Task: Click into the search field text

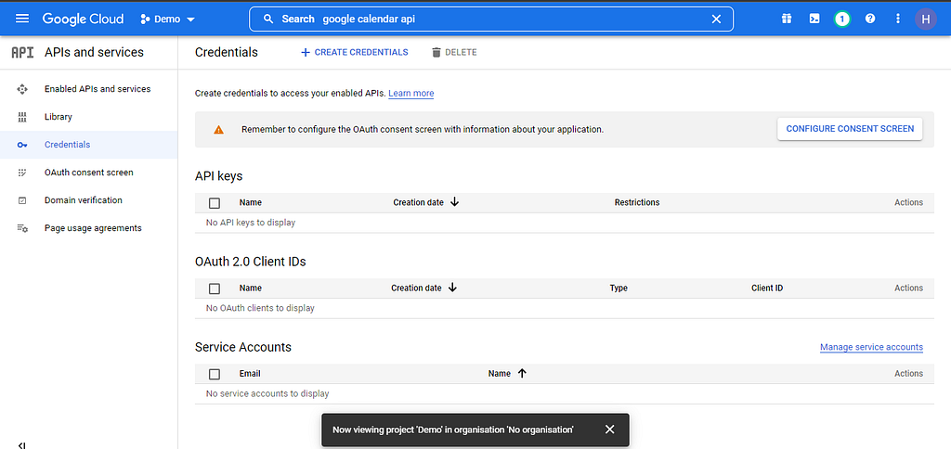Action: click(369, 19)
